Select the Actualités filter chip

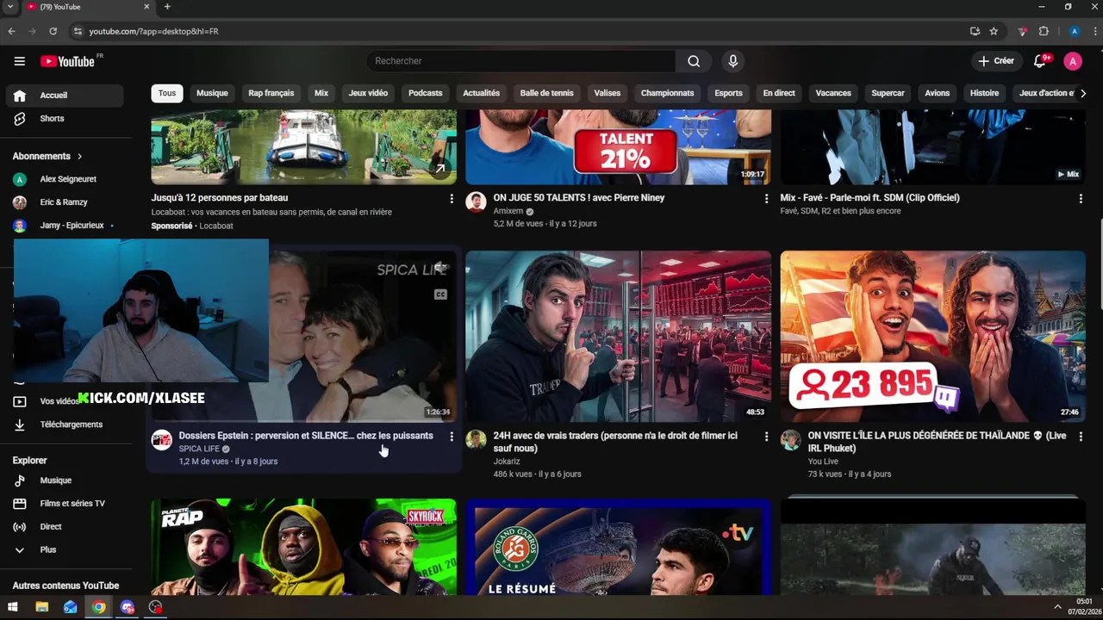(x=482, y=93)
